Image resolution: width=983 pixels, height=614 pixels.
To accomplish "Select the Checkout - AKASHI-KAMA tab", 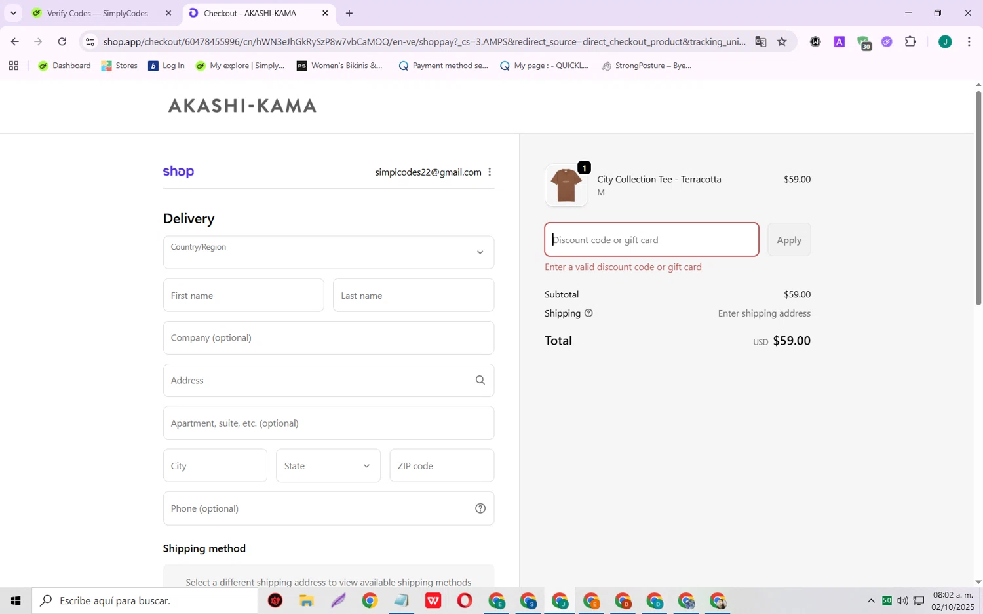I will pyautogui.click(x=250, y=13).
